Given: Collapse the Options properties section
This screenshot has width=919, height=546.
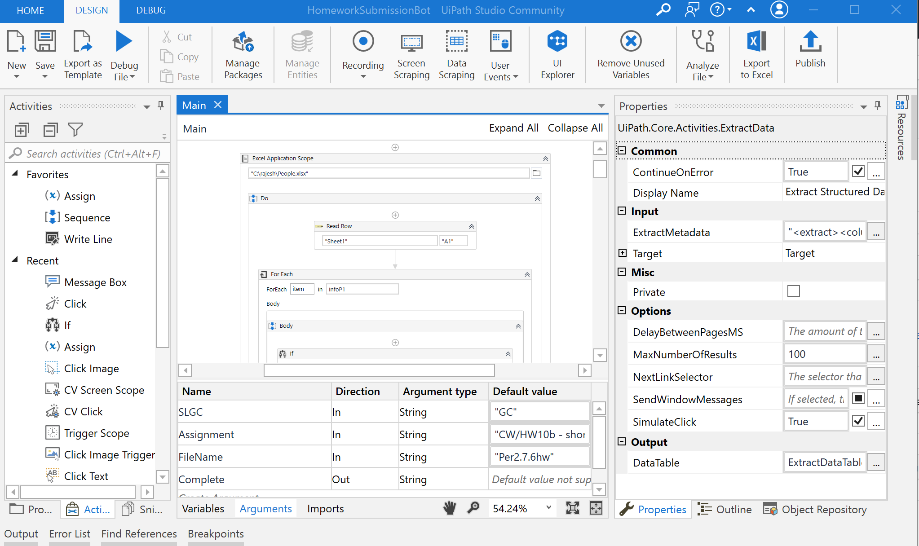Looking at the screenshot, I should point(622,311).
